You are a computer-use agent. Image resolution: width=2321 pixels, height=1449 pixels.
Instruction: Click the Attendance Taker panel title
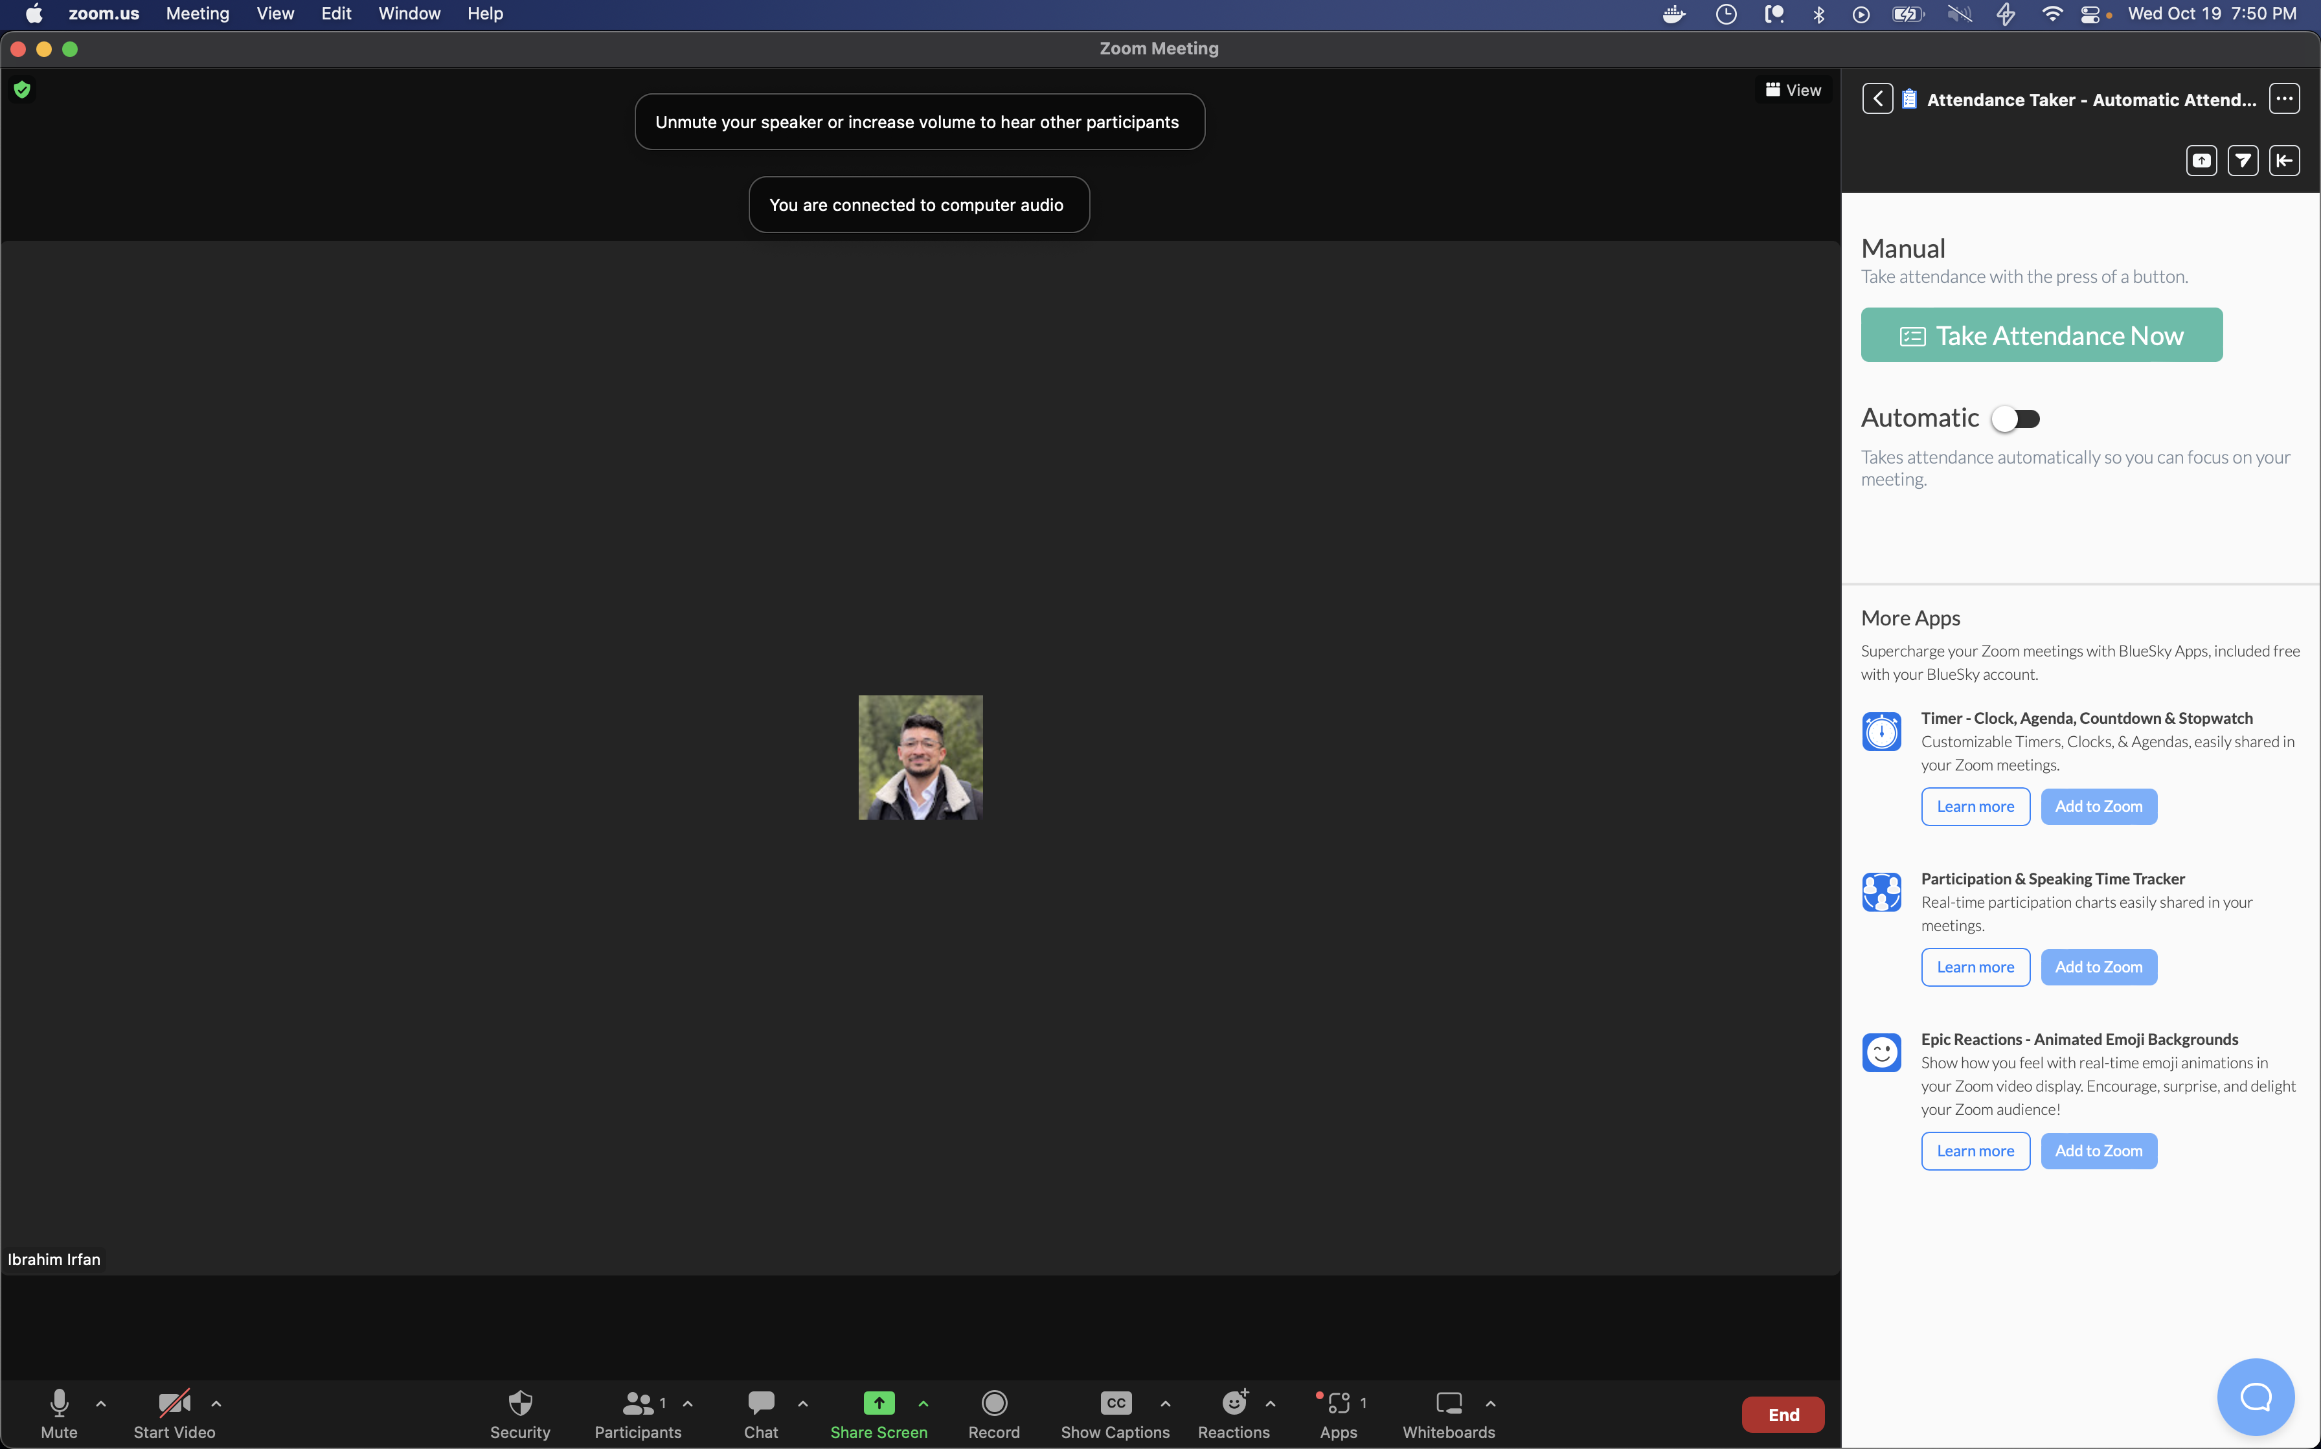2091,100
